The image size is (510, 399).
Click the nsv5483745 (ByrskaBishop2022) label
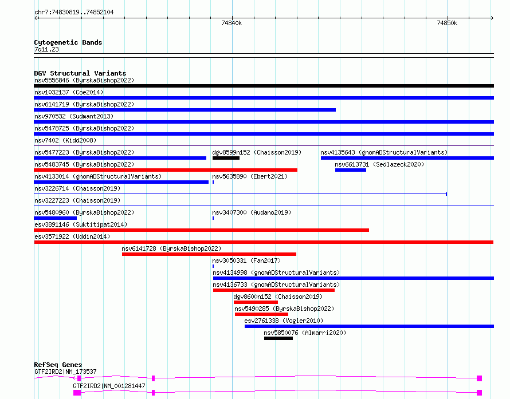click(x=84, y=164)
